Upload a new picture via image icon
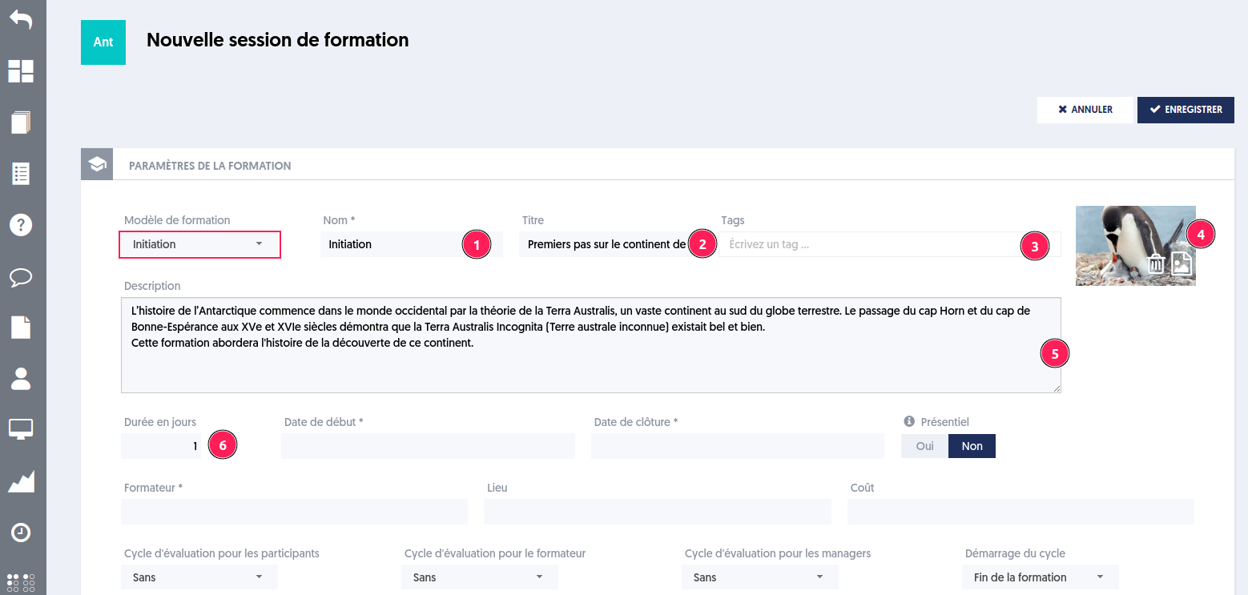1248x595 pixels. [1182, 263]
